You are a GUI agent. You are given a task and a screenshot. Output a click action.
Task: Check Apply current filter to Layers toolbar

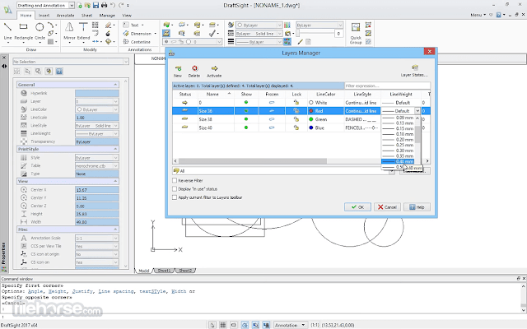point(175,197)
